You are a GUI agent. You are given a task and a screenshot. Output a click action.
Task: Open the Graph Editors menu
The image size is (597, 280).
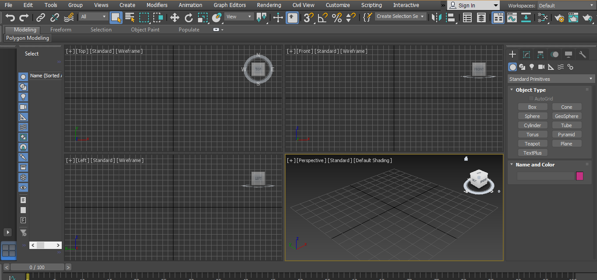click(230, 5)
